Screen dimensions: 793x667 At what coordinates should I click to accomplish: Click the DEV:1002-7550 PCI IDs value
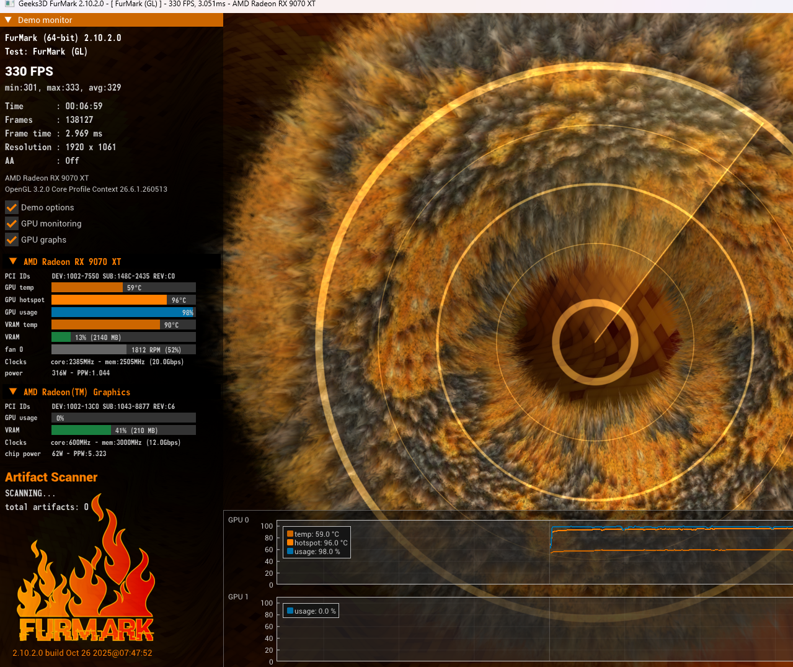coord(113,276)
